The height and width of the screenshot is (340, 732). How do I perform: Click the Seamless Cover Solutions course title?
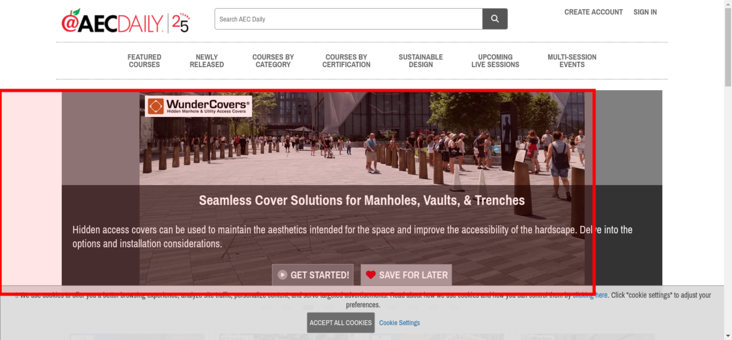coord(362,201)
